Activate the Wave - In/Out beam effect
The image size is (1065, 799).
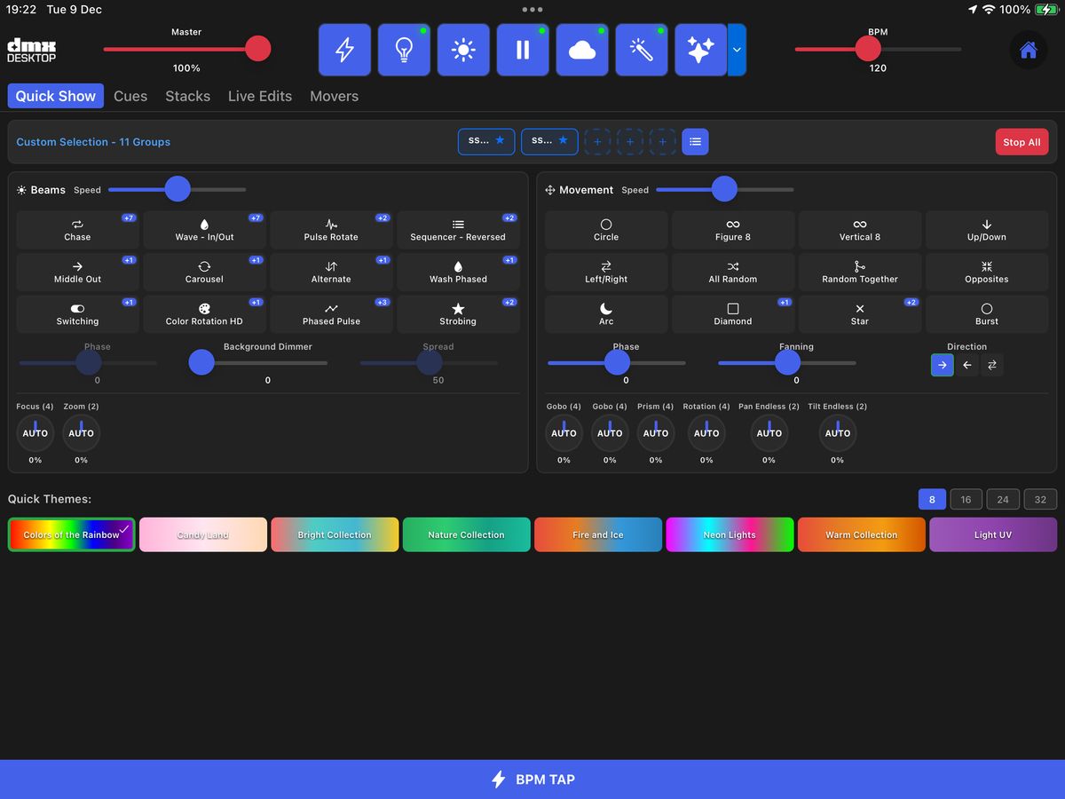point(204,230)
